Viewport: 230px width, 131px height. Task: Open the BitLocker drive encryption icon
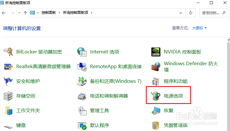coord(8,52)
